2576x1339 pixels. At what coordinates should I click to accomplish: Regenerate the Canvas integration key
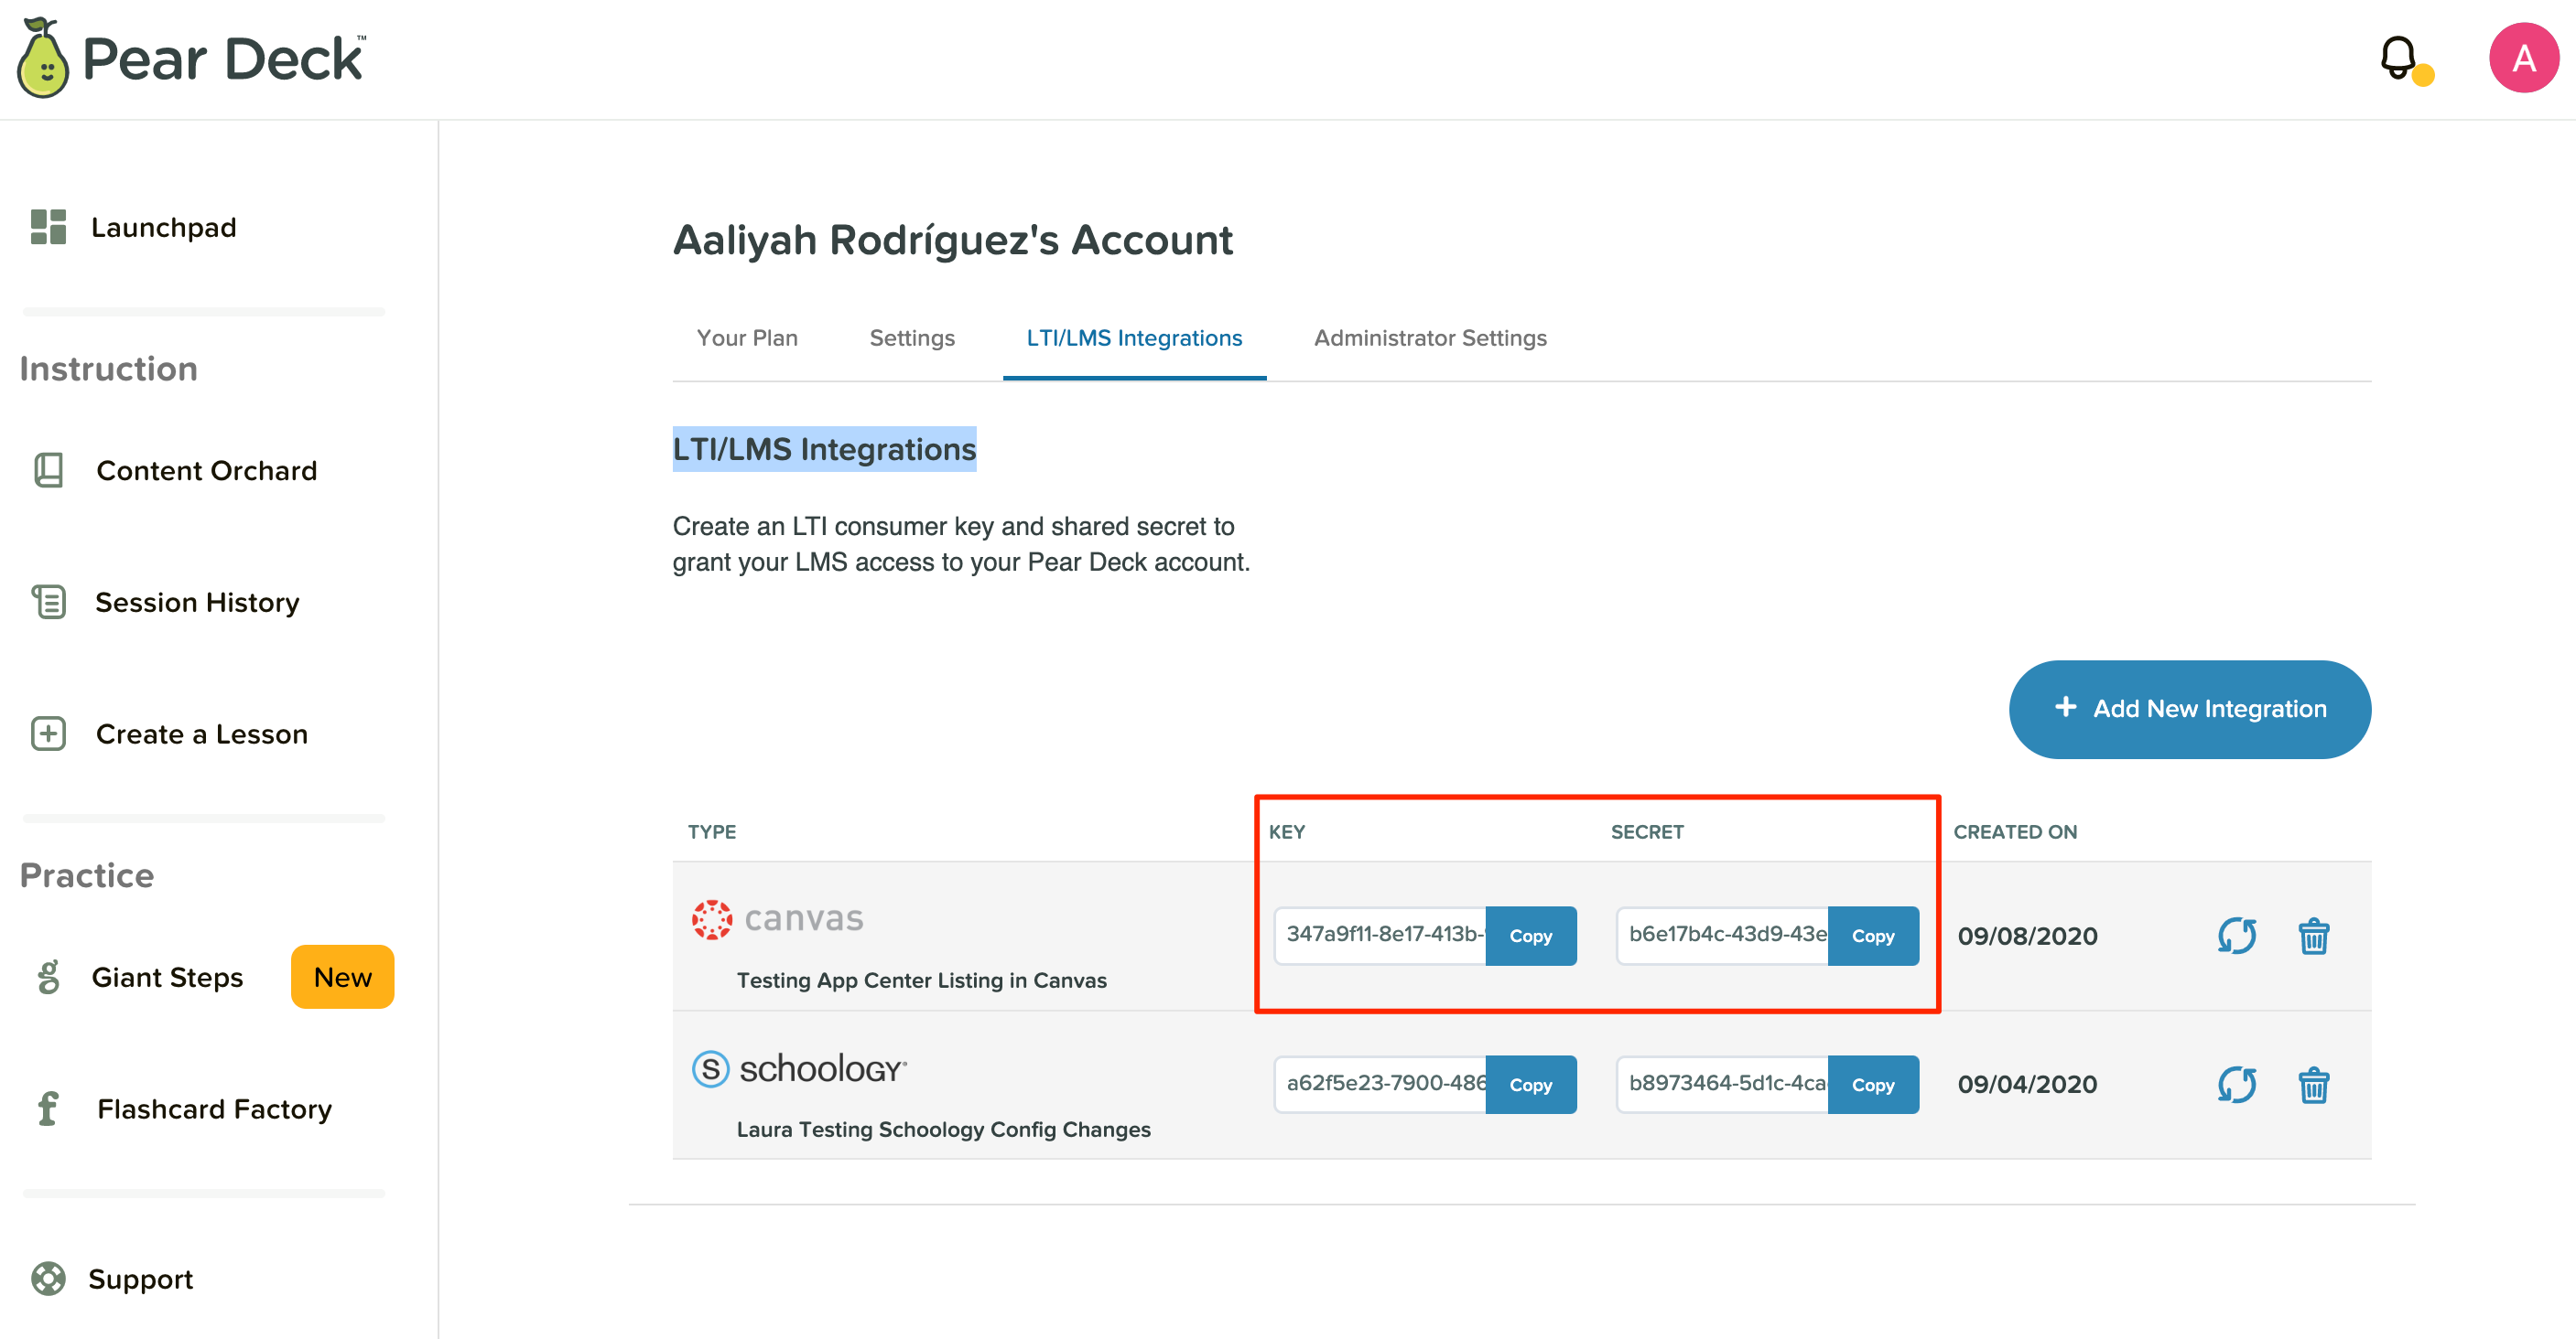(2237, 937)
